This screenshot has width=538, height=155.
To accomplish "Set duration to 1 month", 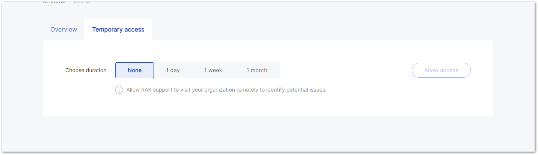I will [257, 70].
